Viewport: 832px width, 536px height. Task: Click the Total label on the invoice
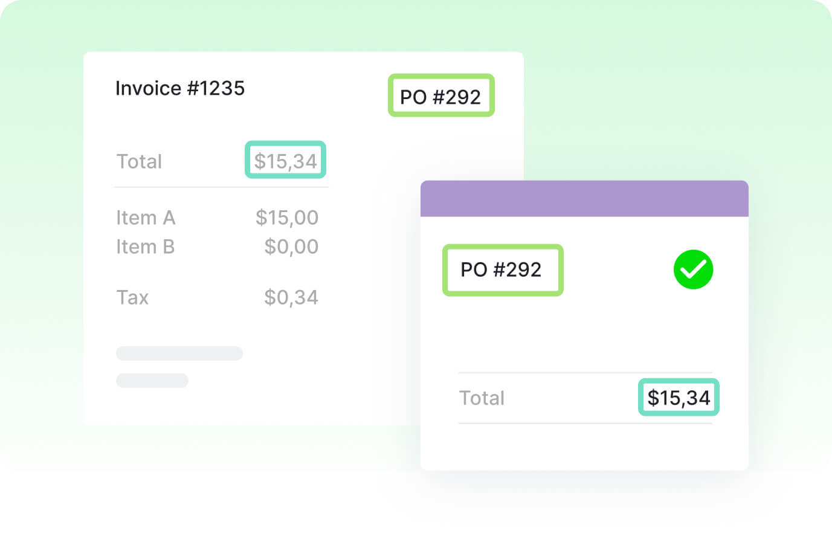(x=140, y=161)
